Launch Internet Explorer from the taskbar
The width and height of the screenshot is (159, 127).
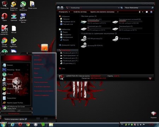tap(12, 125)
